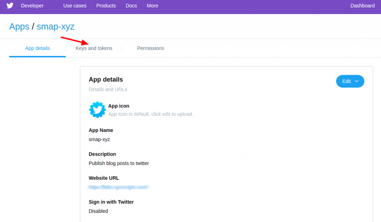Click the Twitter bird logo in the navbar

coord(10,6)
